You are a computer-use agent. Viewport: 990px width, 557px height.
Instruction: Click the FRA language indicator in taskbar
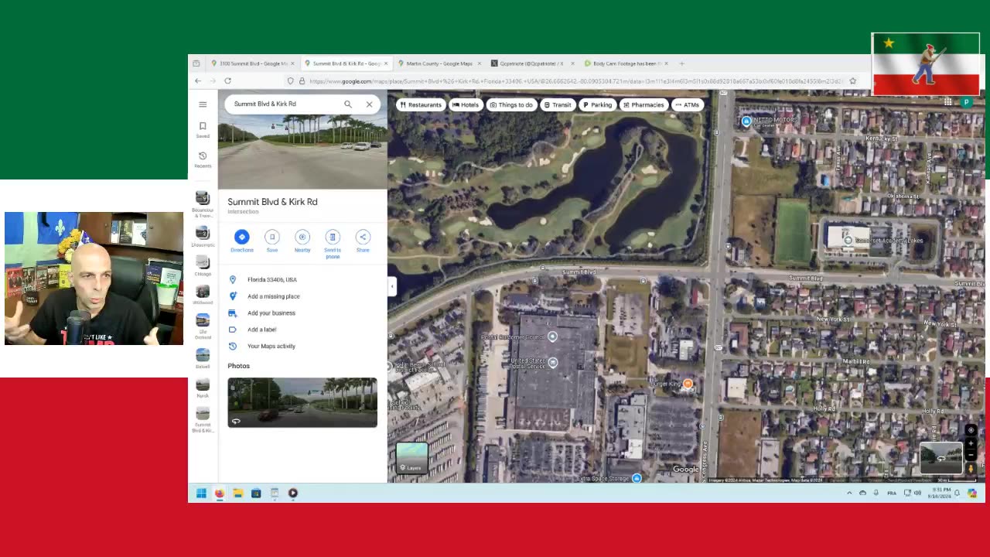(892, 493)
